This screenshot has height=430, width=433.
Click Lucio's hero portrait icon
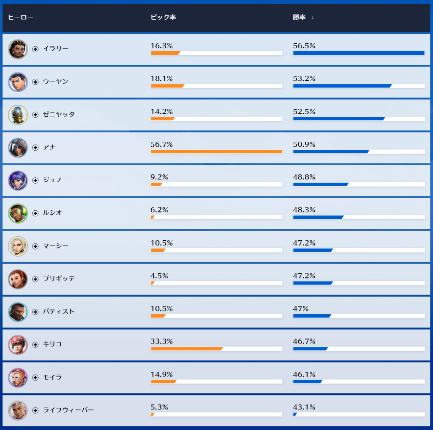point(18,213)
